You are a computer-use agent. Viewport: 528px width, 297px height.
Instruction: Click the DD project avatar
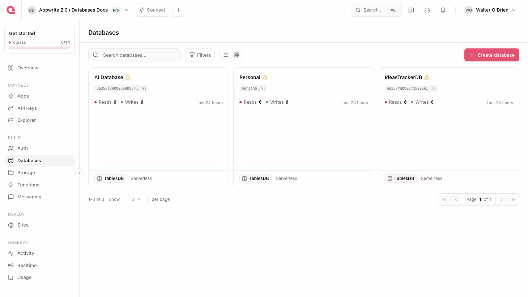click(x=32, y=10)
